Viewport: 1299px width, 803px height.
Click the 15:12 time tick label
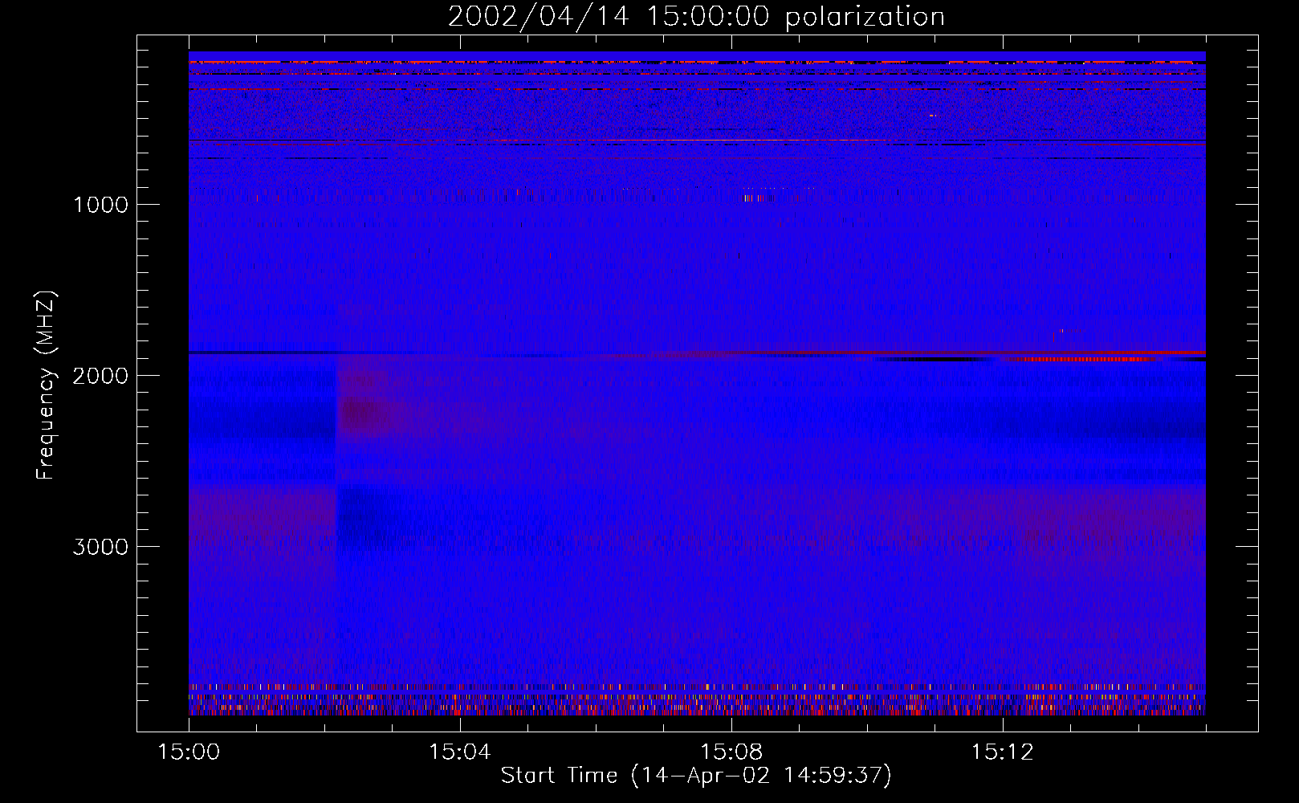(x=1002, y=752)
